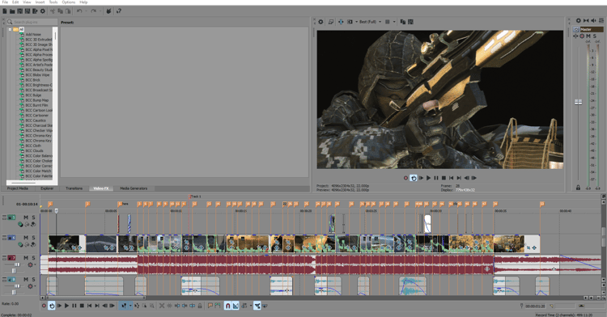Open the Redo history dropdown arrow
Viewport: 607px width, 317px height.
point(100,11)
